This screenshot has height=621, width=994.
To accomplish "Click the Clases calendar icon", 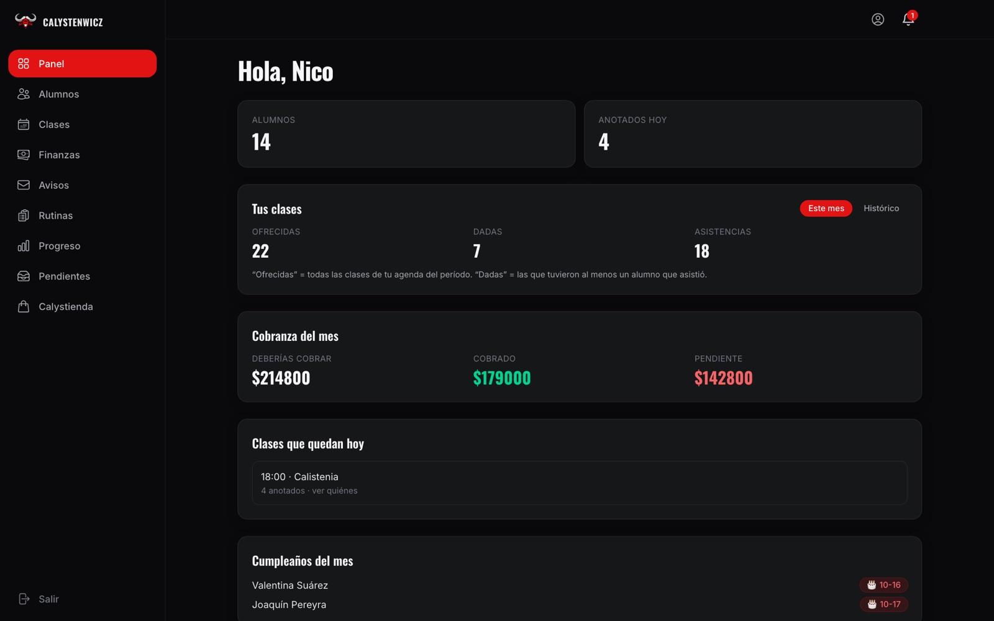I will click(24, 124).
